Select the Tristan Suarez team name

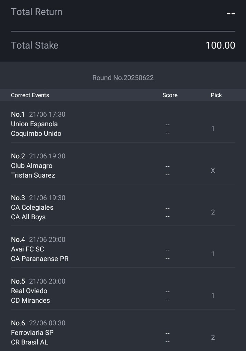(x=33, y=175)
